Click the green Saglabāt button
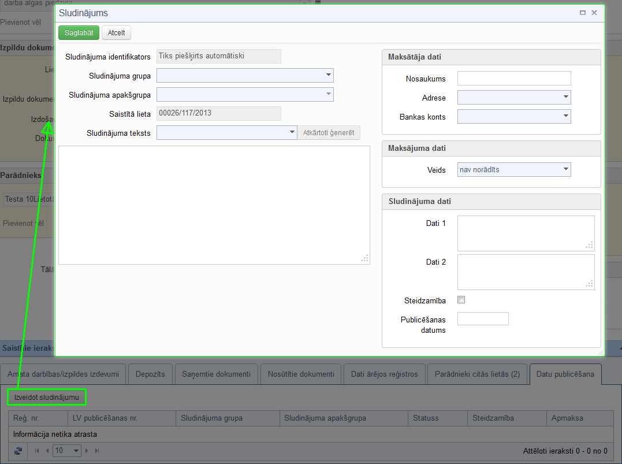Screen dimensions: 622x464 pyautogui.click(x=79, y=32)
